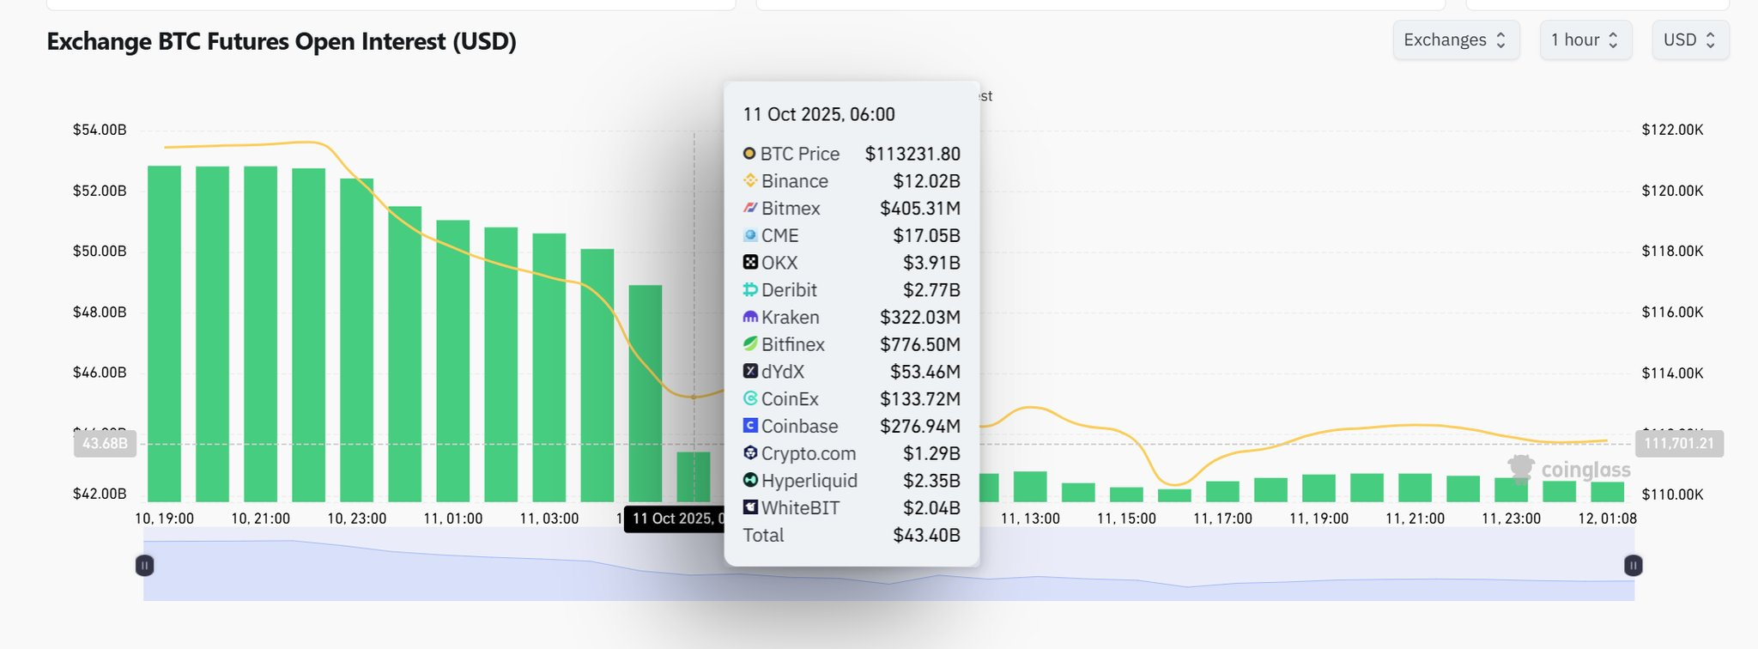The width and height of the screenshot is (1758, 649).
Task: Expand the 1 hour interval selector
Action: click(1585, 40)
